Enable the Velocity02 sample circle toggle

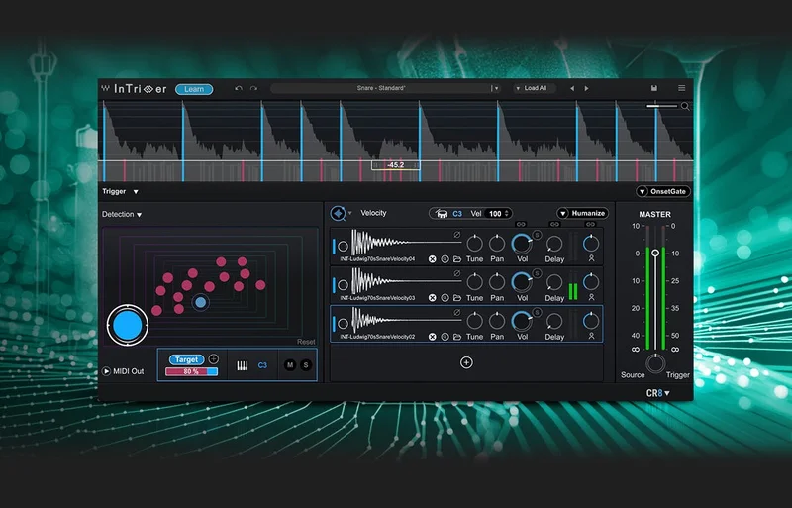tap(343, 324)
